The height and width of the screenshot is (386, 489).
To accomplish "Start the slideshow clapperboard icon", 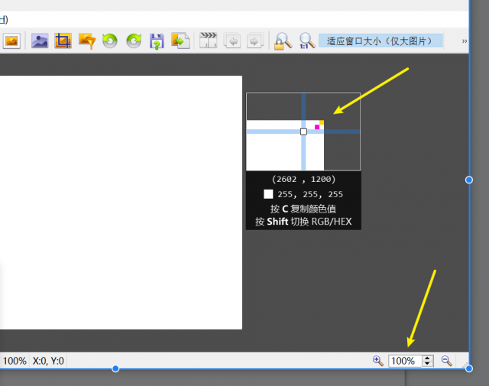I will tap(208, 41).
